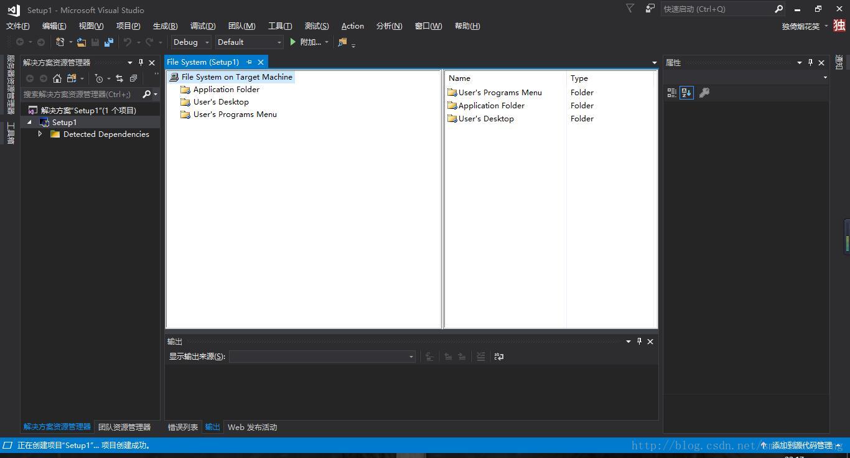Screen dimensions: 850x458
Task: Click the Navigate Backward toolbar icon
Action: pos(20,42)
